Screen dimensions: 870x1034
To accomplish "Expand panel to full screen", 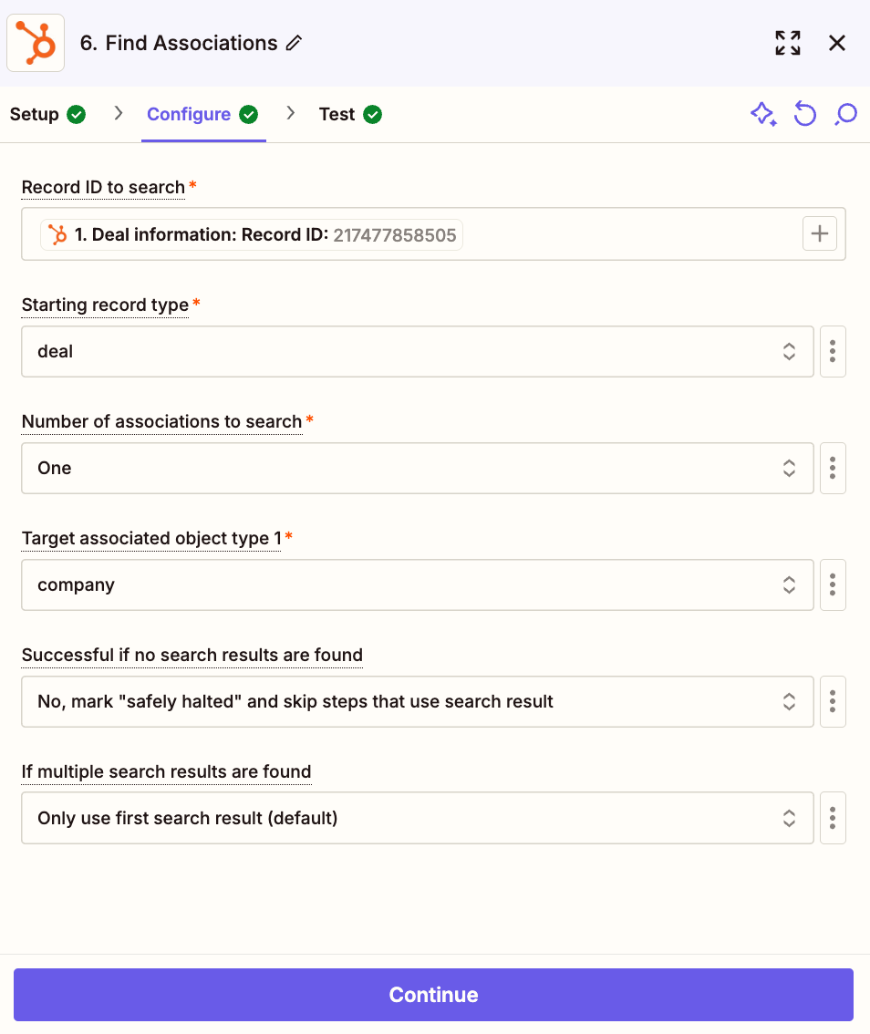I will pos(788,43).
